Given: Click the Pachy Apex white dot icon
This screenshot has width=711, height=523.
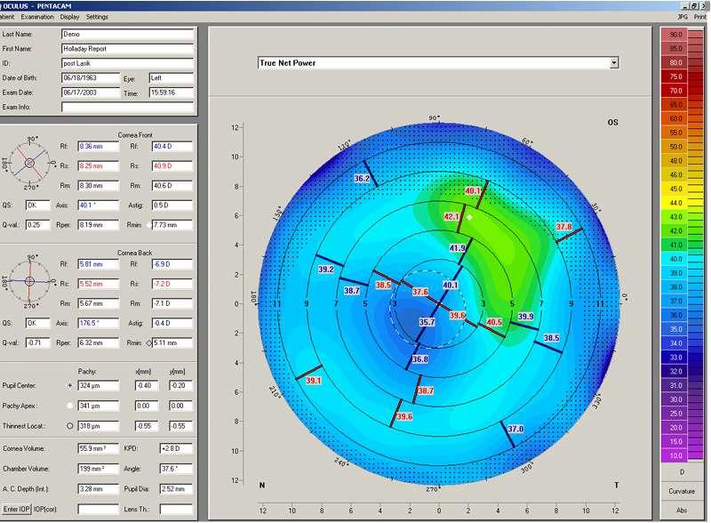Looking at the screenshot, I should tap(70, 406).
